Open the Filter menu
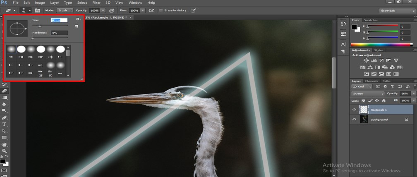417x177 pixels. [96, 2]
